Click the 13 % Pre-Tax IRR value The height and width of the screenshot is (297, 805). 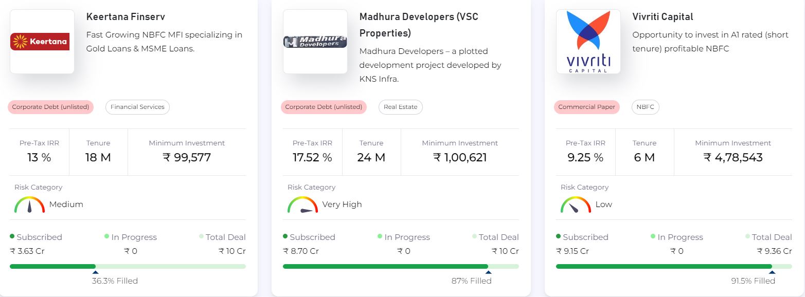[x=39, y=157]
